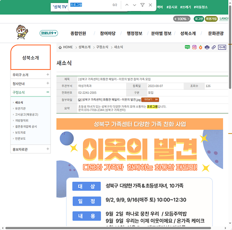232x230 pixels.
Task: Select 고시공고(채용공고) in sidebar
Action: (x=27, y=114)
